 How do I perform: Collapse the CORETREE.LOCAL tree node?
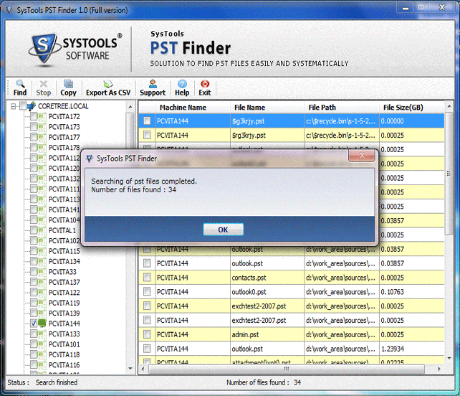[13, 106]
